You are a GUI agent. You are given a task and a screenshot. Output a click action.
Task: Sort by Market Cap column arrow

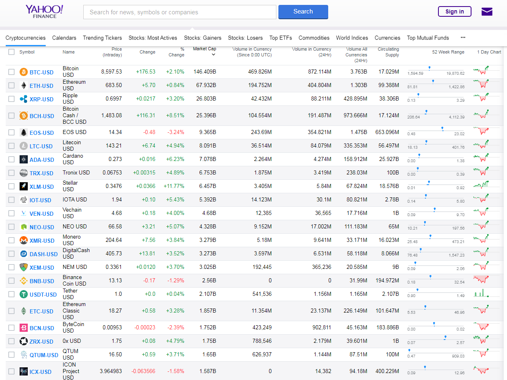tap(213, 55)
